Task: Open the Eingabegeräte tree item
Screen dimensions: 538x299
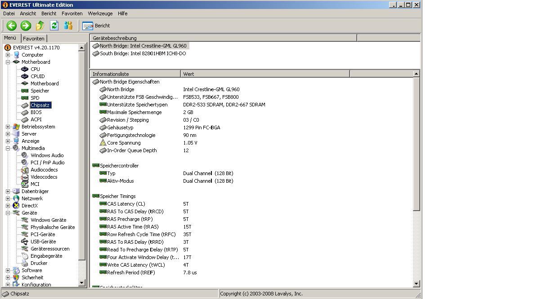Action: click(46, 256)
